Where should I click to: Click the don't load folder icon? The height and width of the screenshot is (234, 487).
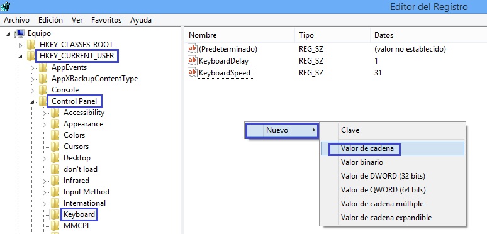(x=55, y=169)
